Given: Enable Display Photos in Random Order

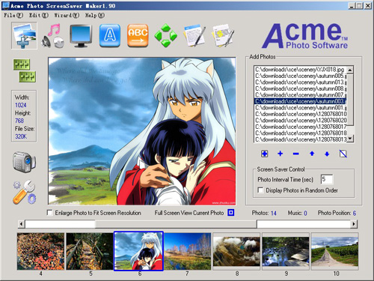Looking at the screenshot, I should click(x=260, y=190).
